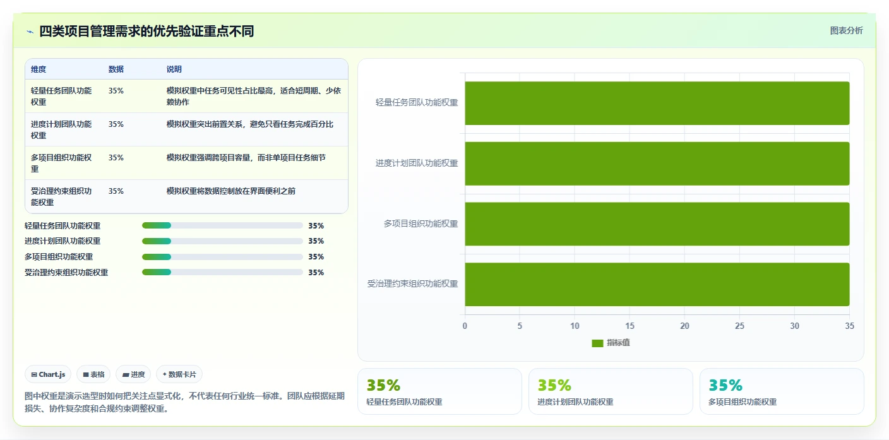
Task: Click the x-axis value 20
Action: pos(684,326)
